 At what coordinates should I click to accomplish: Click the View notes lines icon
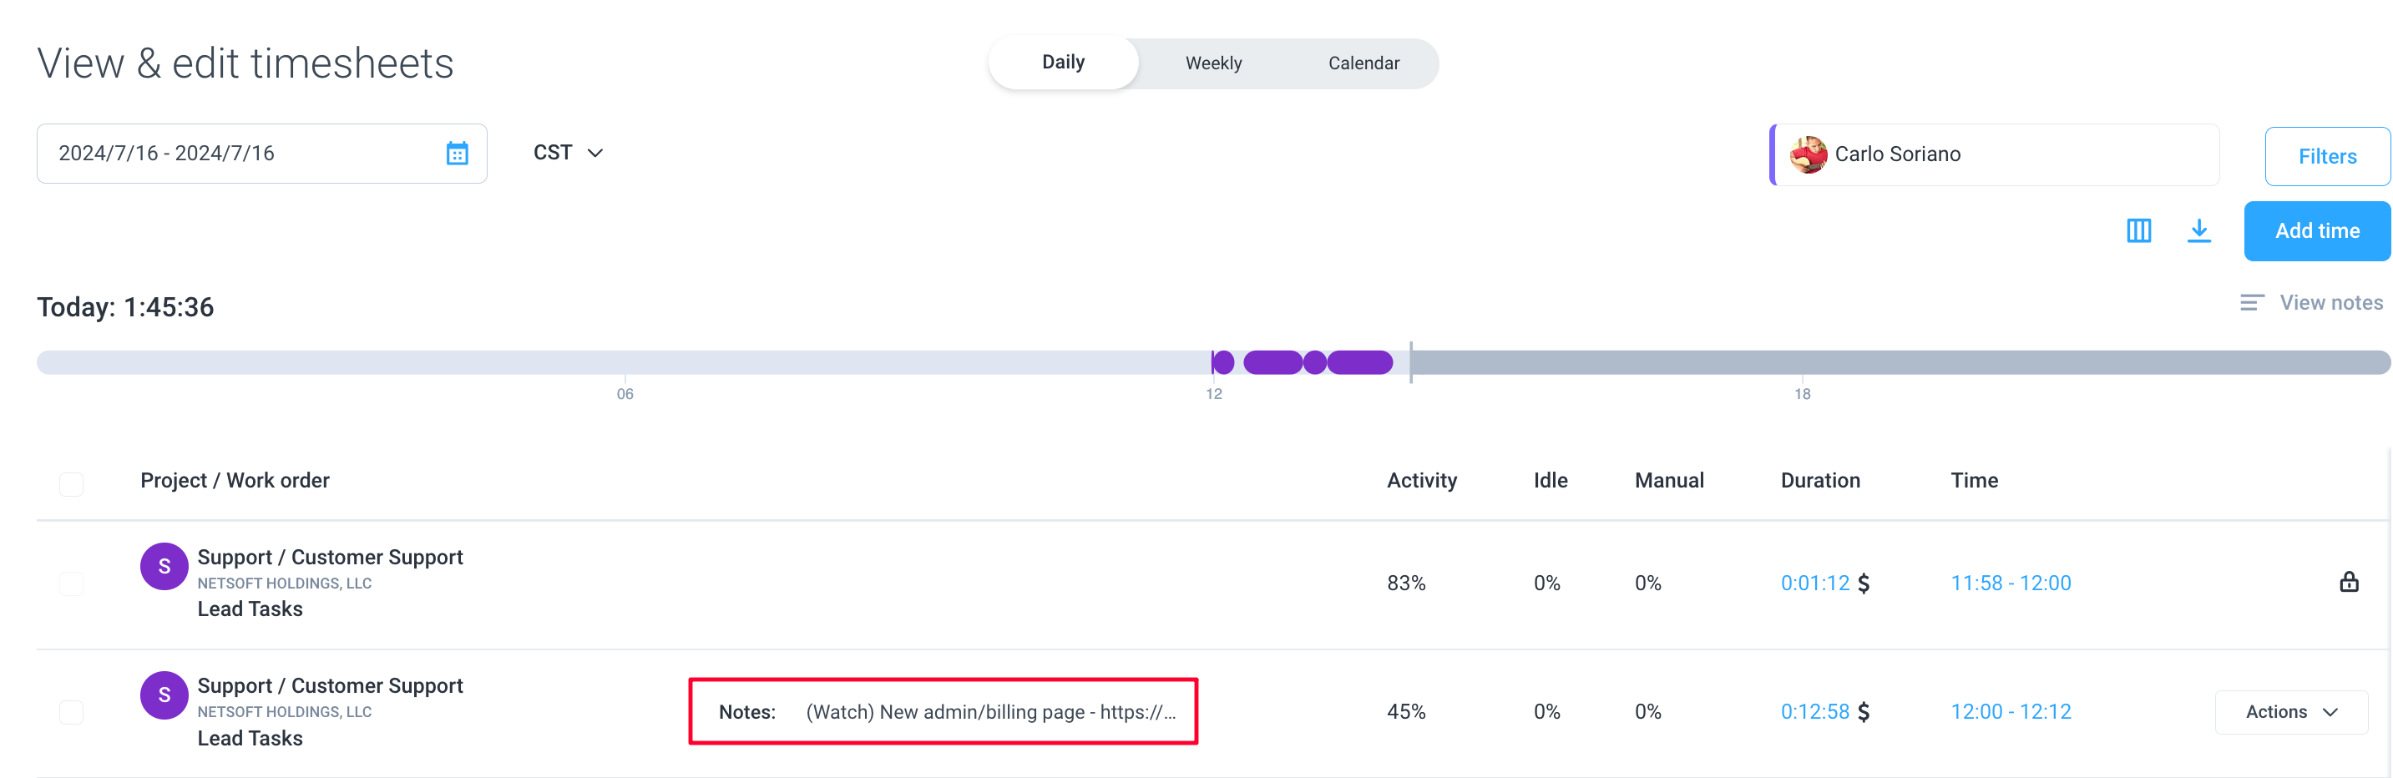tap(2251, 303)
